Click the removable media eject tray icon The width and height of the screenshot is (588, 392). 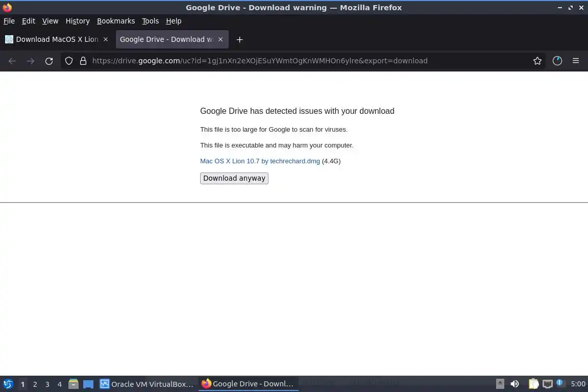[x=500, y=384]
